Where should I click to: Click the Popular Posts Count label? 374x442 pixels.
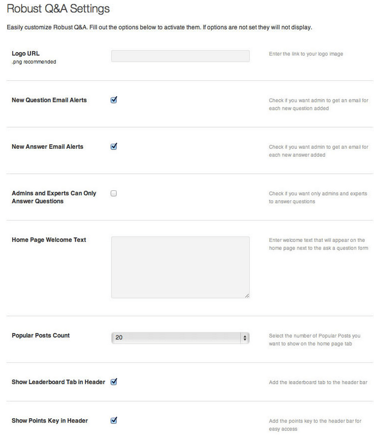click(x=41, y=335)
